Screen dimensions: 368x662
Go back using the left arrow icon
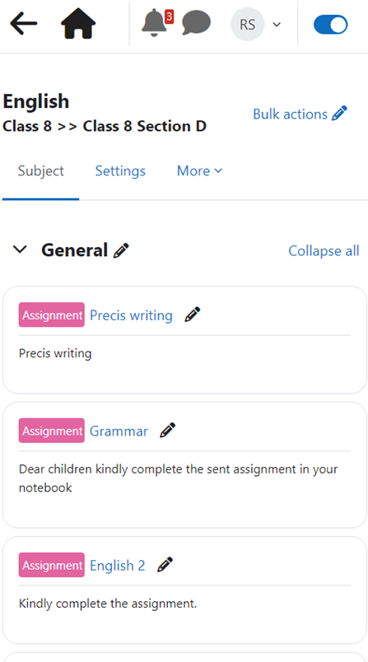[x=24, y=23]
